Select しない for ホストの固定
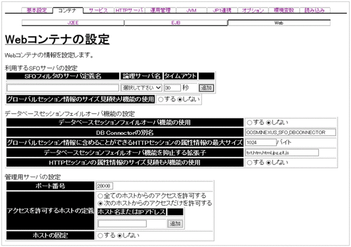The width and height of the screenshot is (351, 247). tap(119, 236)
